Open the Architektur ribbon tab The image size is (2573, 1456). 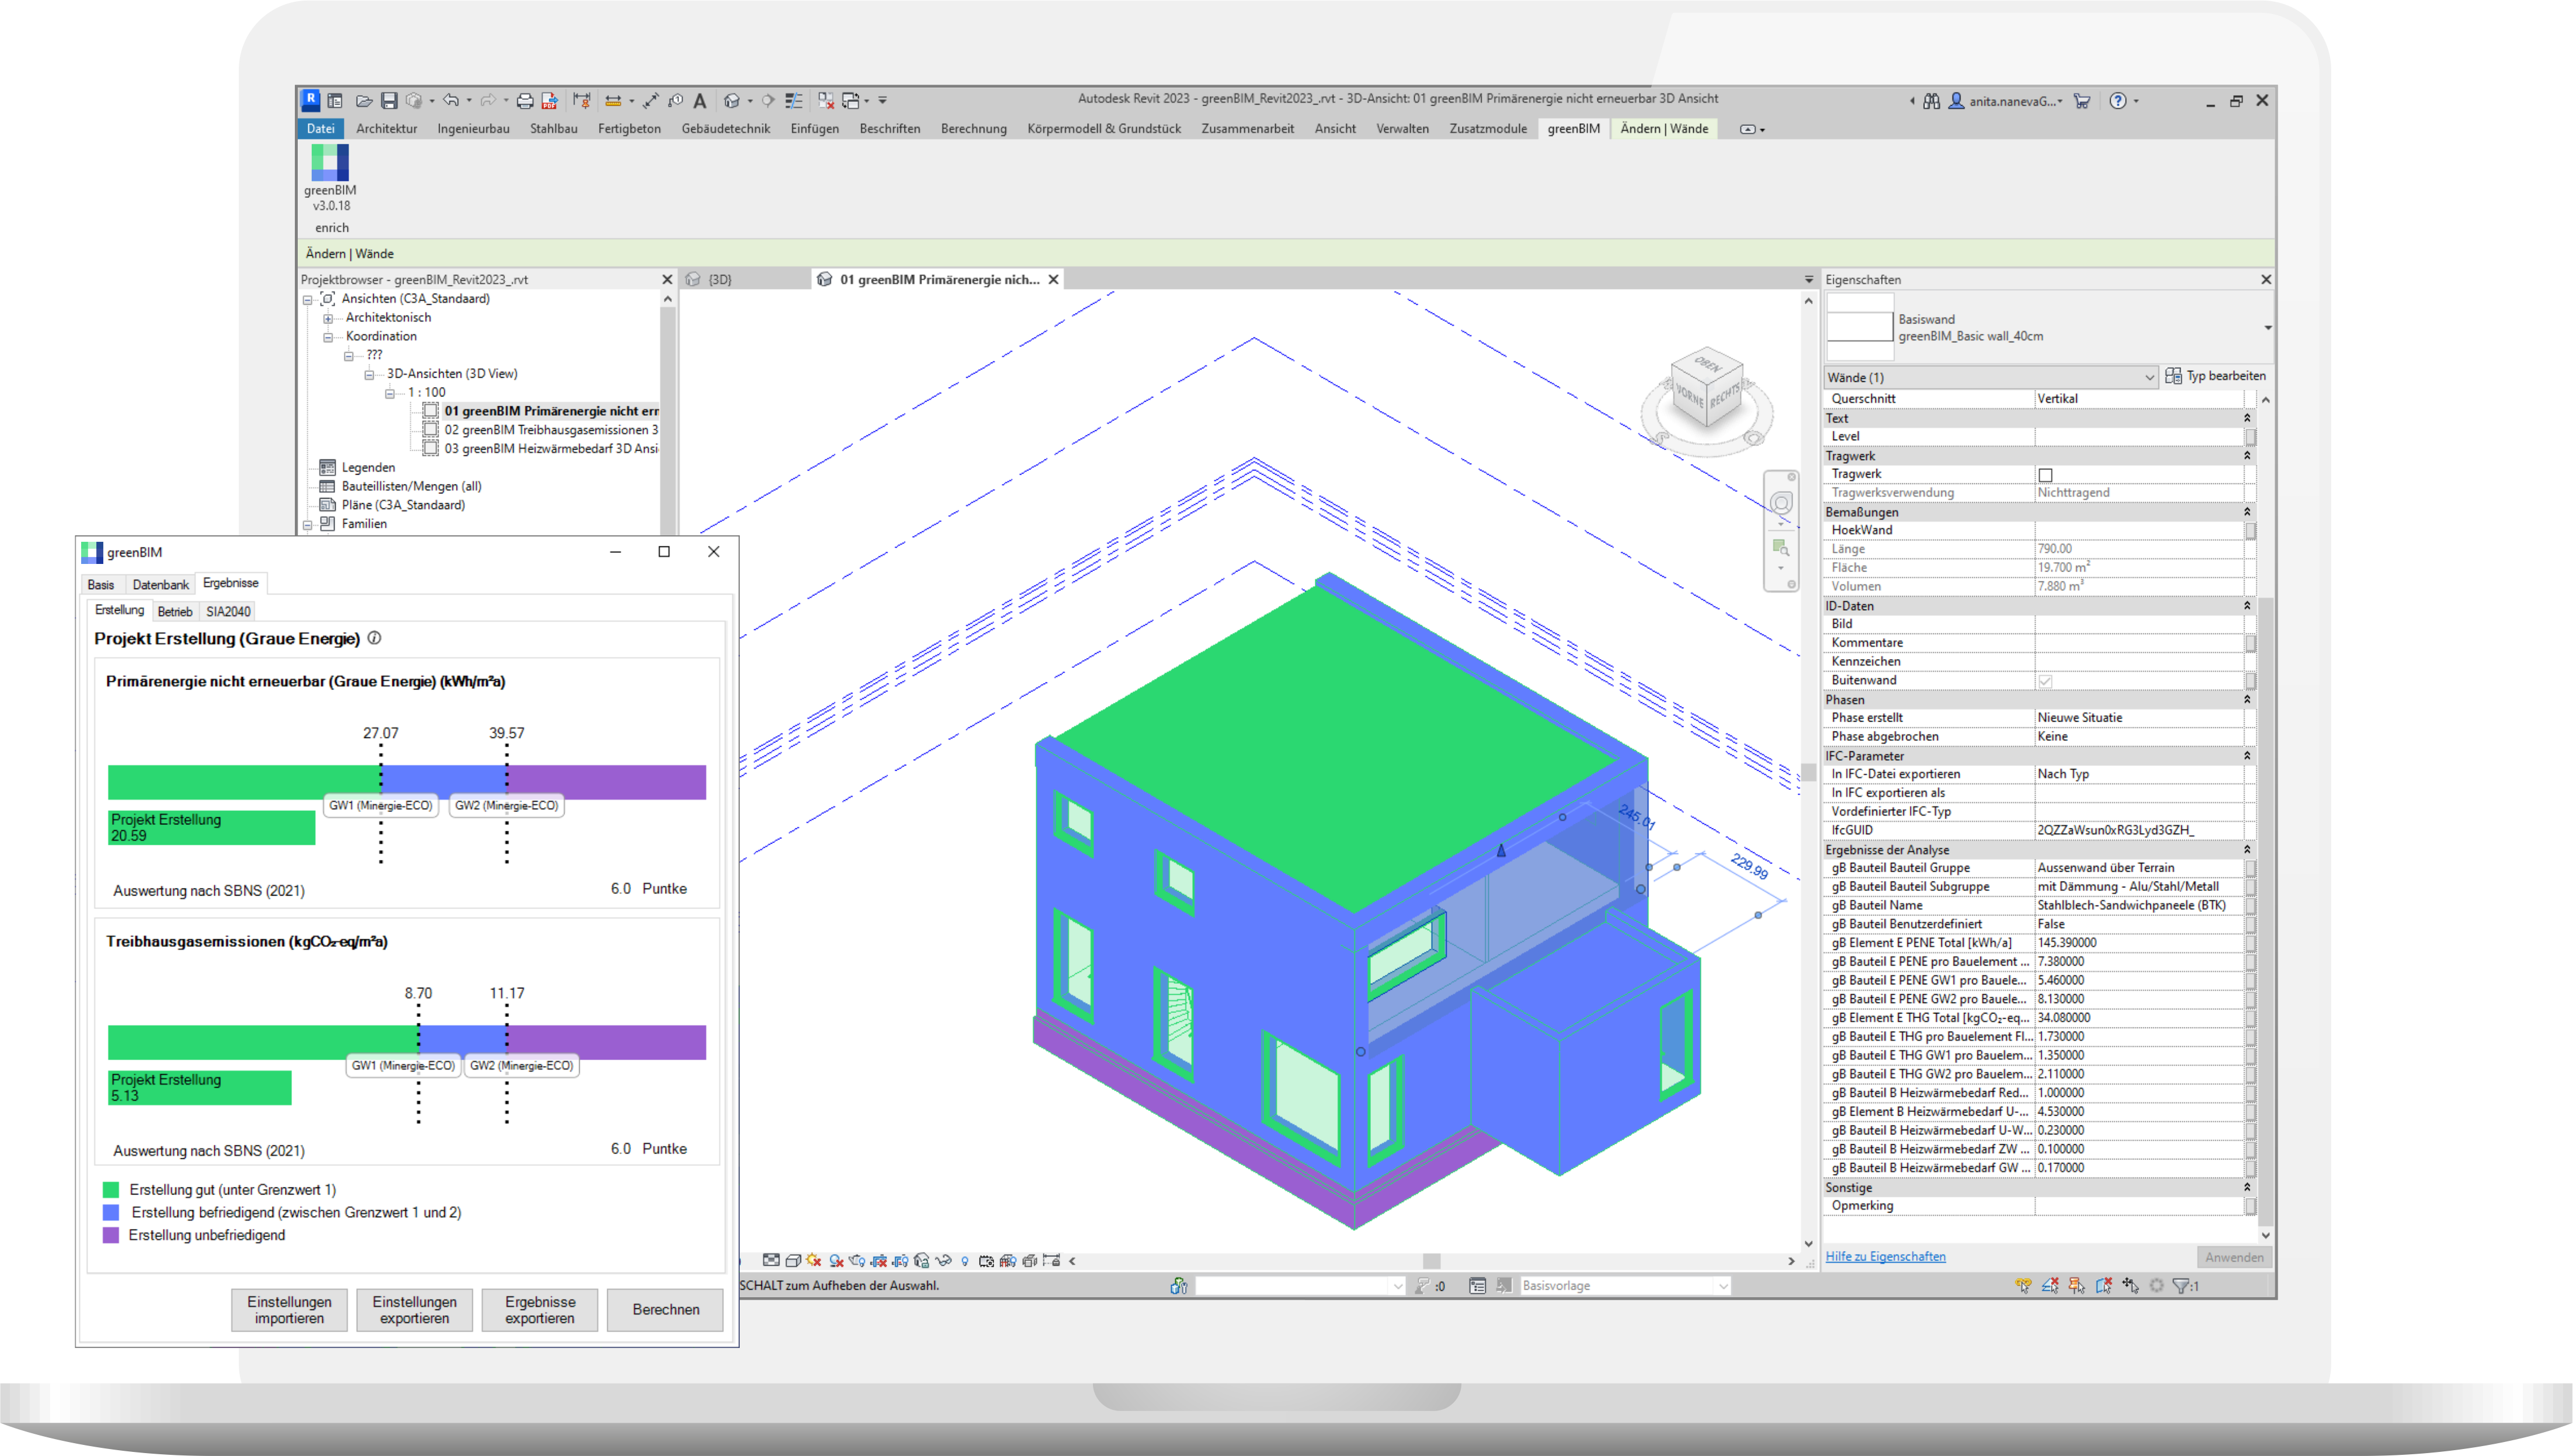coord(386,129)
